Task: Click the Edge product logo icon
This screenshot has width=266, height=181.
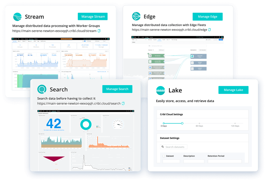Action: [136, 16]
